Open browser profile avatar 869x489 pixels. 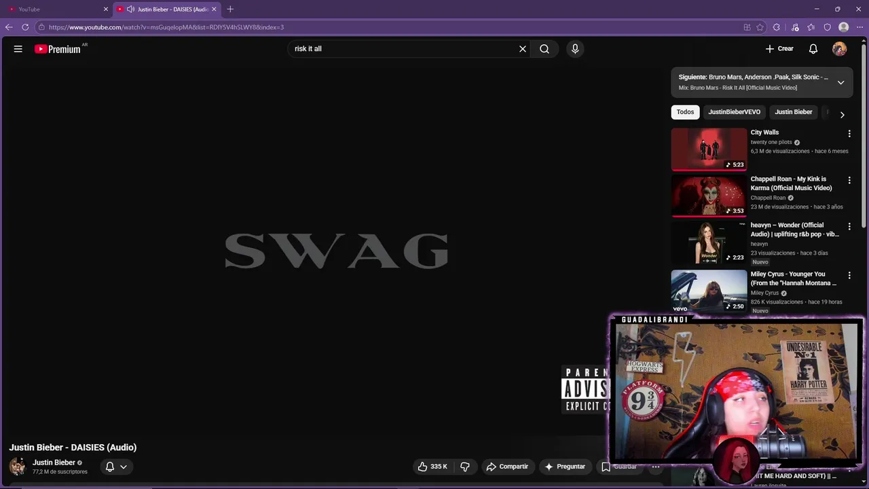844,27
